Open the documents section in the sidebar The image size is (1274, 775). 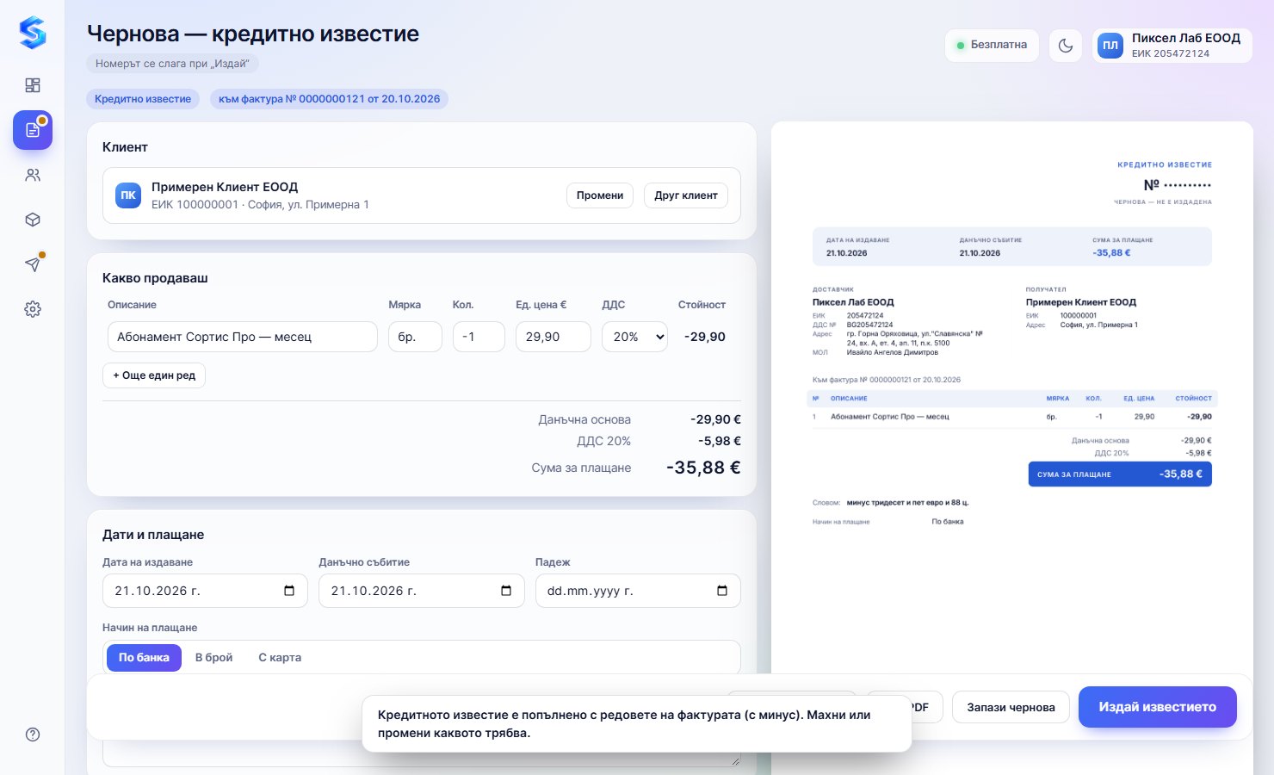point(33,130)
